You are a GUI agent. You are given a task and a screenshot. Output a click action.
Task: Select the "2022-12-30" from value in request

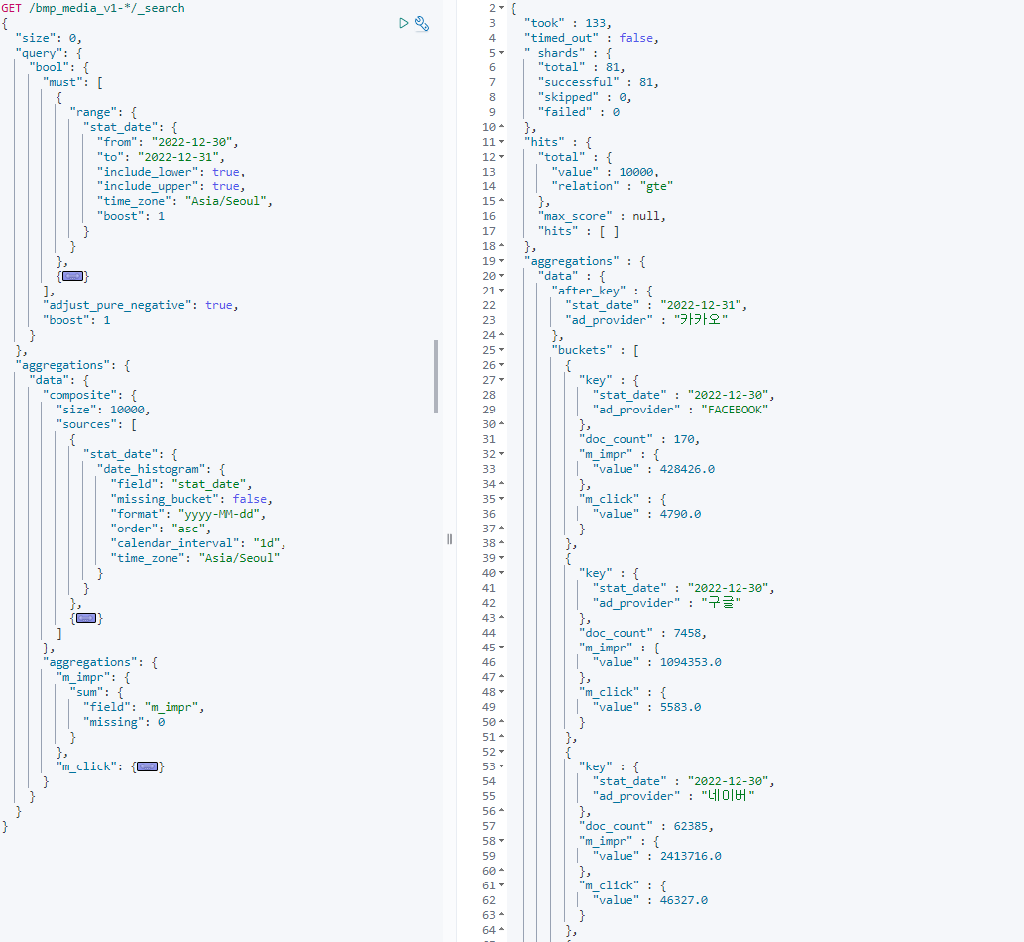tap(192, 142)
